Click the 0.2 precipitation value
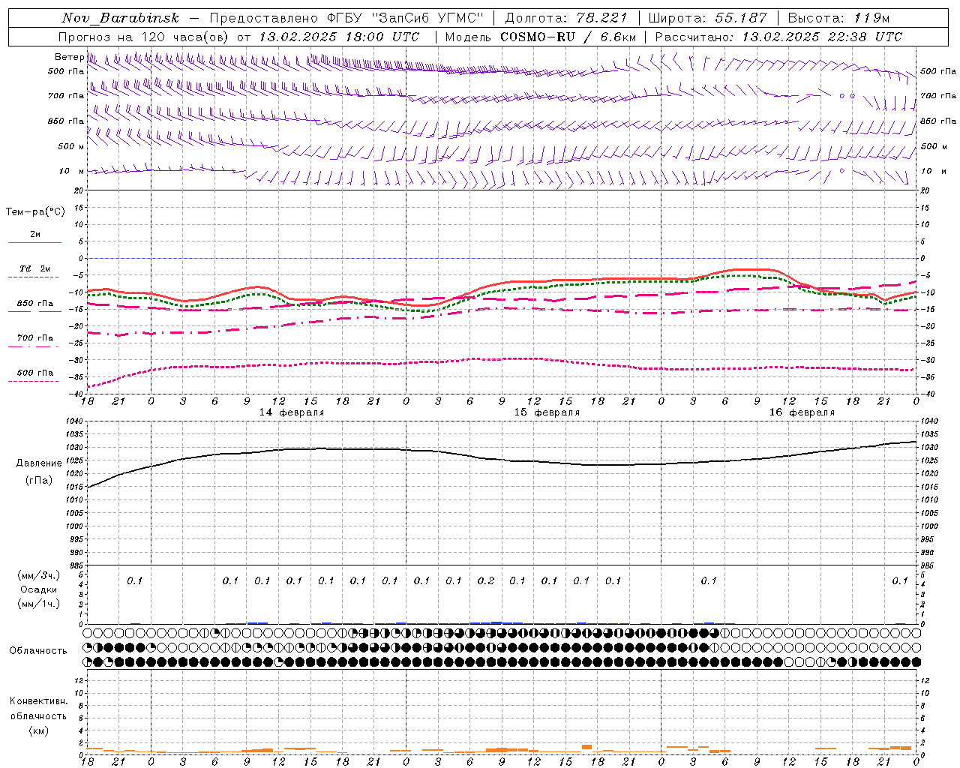The image size is (960, 768). click(x=486, y=580)
